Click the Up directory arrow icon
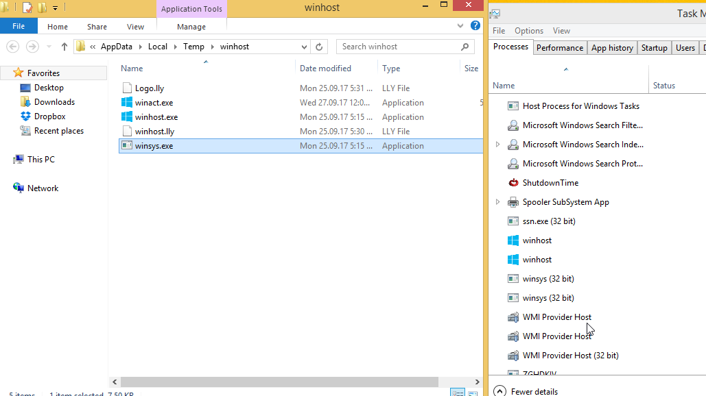 click(x=64, y=47)
